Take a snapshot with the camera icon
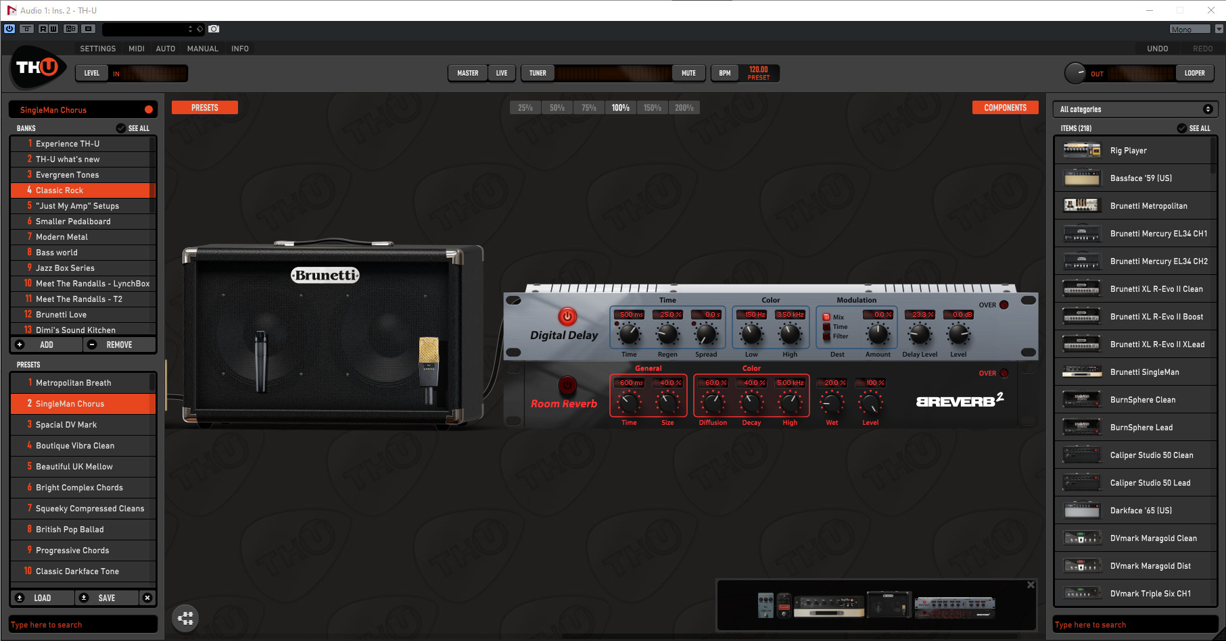The image size is (1226, 641). point(214,29)
